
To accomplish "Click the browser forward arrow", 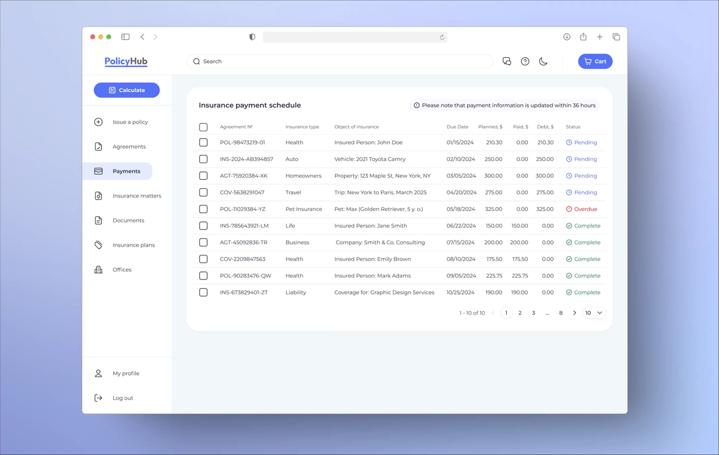I will 155,37.
